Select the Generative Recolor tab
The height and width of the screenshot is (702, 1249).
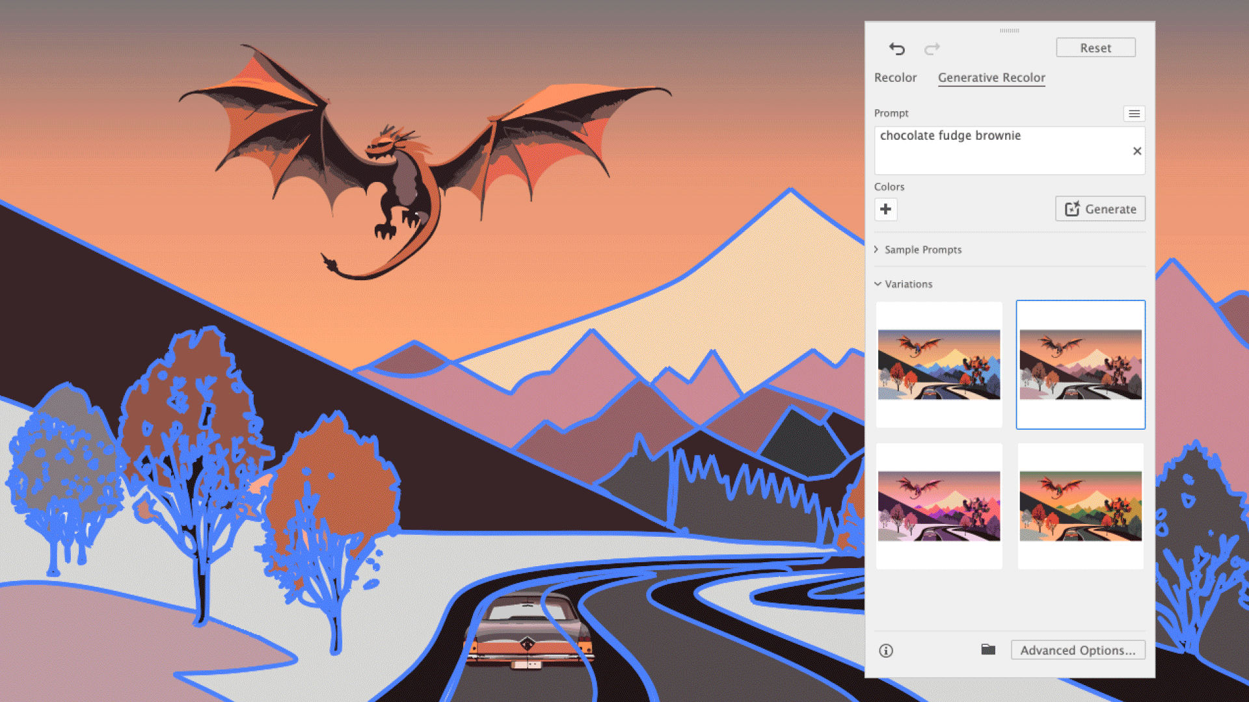pyautogui.click(x=991, y=77)
